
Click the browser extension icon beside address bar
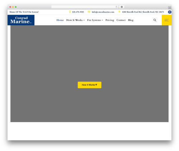(122, 7)
